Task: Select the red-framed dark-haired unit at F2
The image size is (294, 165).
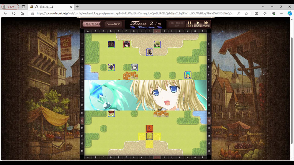Action: 126,45
